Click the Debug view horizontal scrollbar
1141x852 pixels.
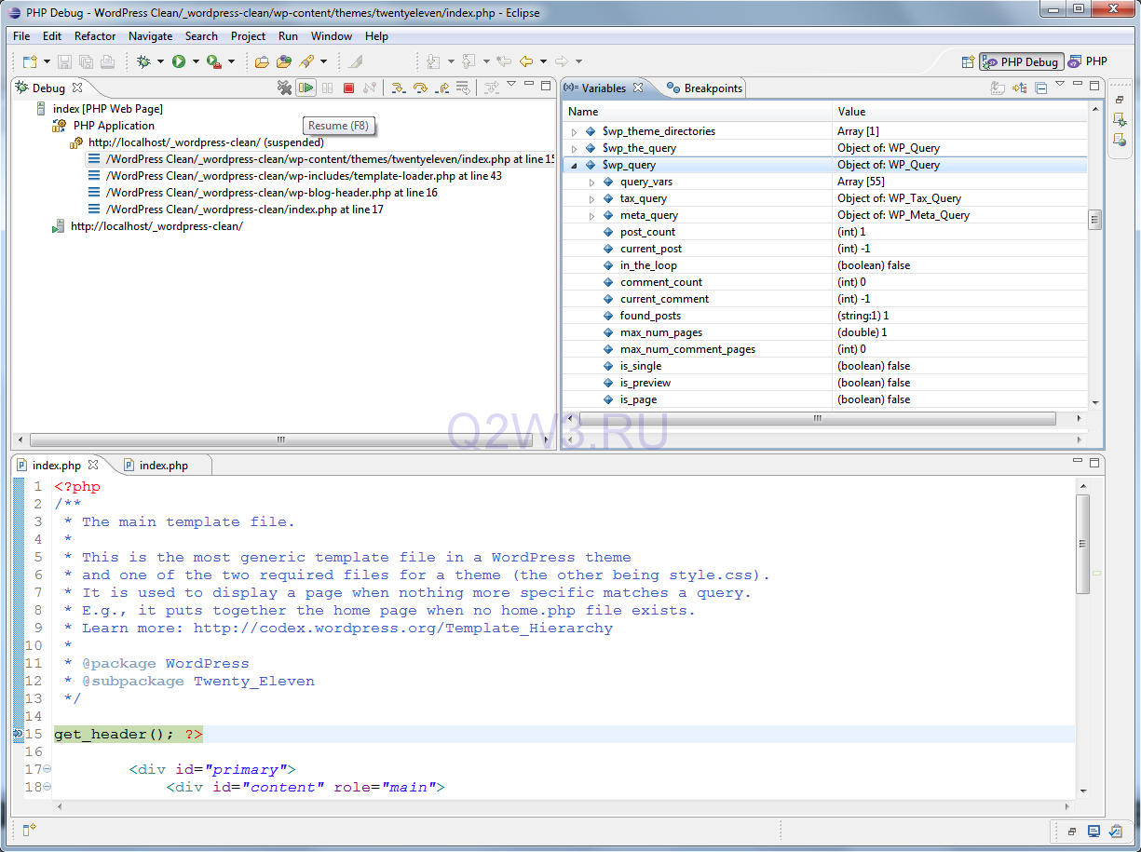click(x=283, y=440)
